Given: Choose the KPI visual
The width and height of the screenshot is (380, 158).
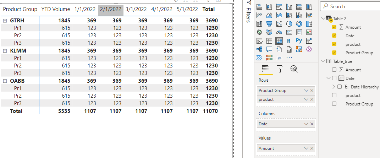Looking at the screenshot, I should [309, 32].
